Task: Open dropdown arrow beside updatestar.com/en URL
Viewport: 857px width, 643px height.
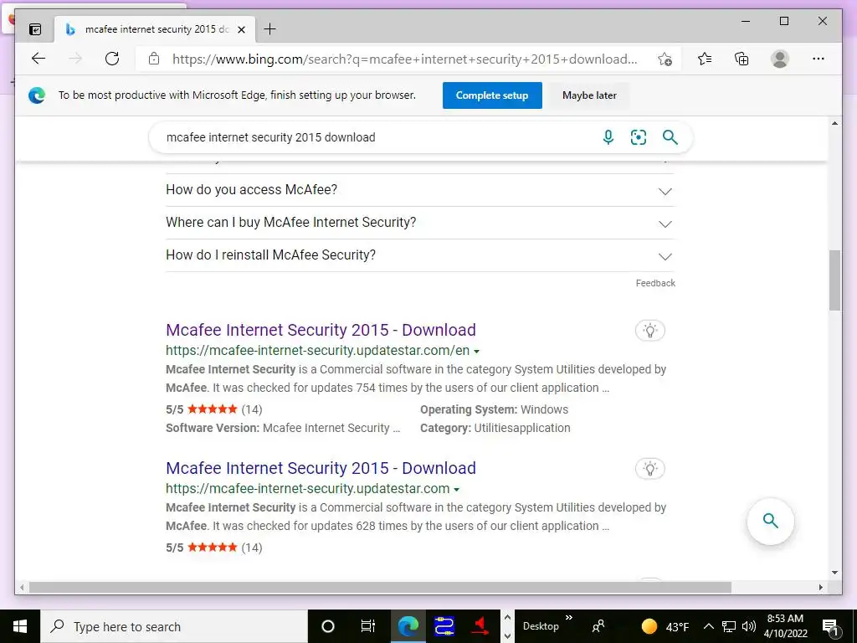Action: click(476, 352)
